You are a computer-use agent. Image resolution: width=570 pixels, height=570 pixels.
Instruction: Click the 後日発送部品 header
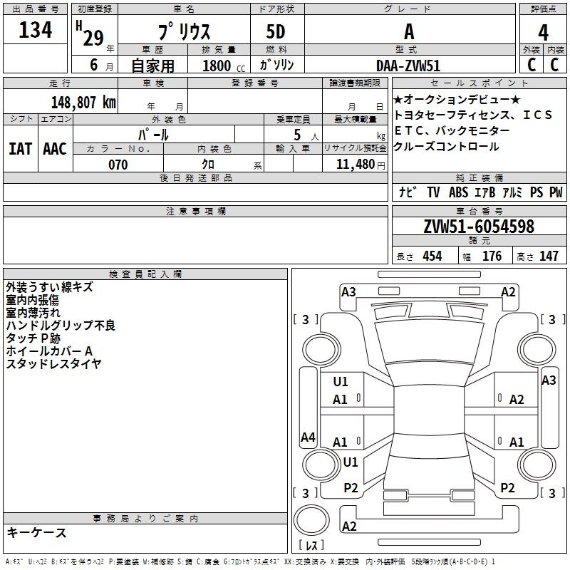coord(195,177)
